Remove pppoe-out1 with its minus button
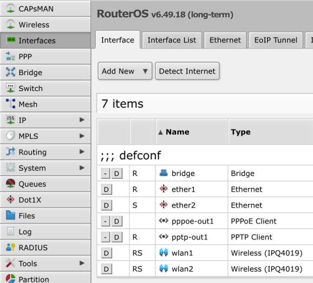Viewport: 313px width, 283px height. (x=106, y=221)
